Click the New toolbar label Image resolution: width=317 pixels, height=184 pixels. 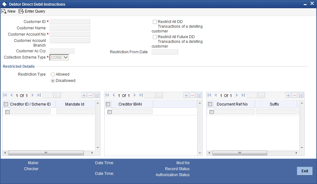(12, 11)
